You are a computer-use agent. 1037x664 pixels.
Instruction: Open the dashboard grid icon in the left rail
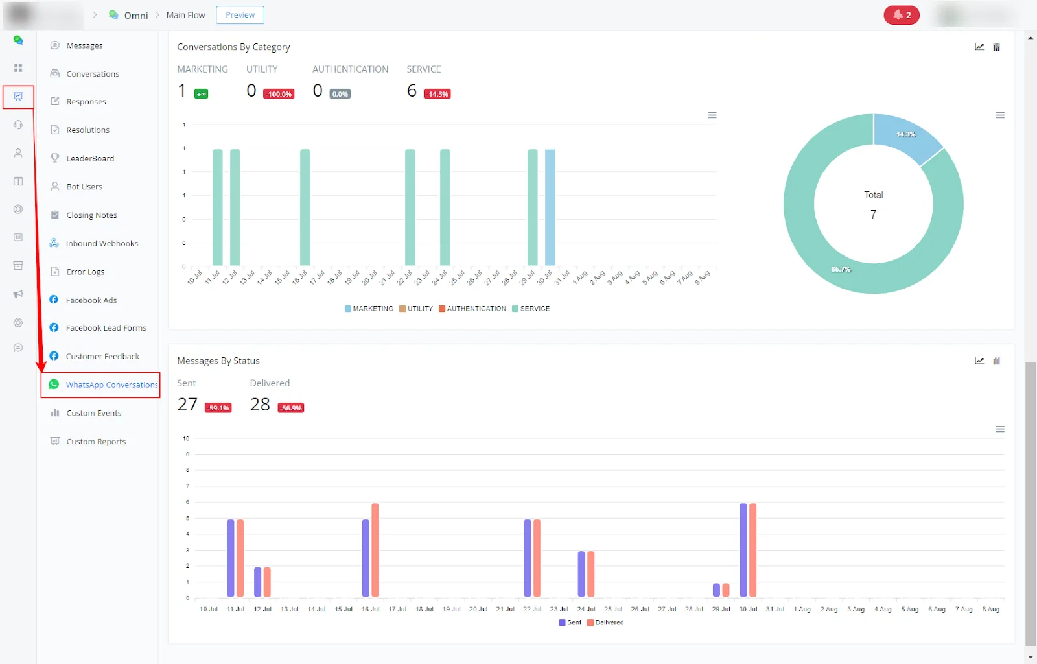coord(18,68)
